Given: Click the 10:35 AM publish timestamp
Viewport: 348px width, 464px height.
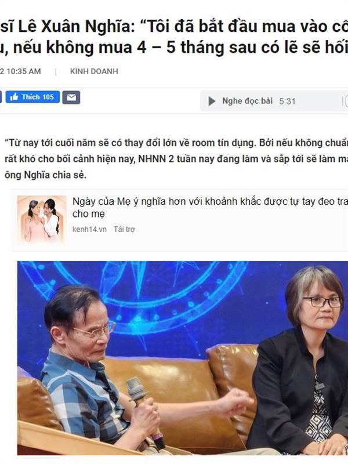Looking at the screenshot, I should [24, 71].
